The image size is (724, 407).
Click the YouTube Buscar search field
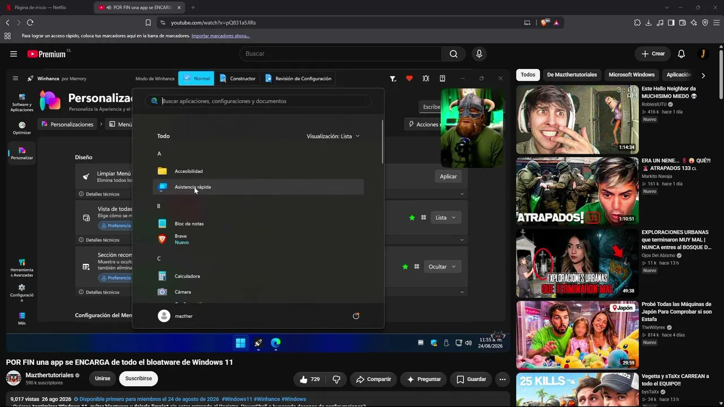point(341,54)
